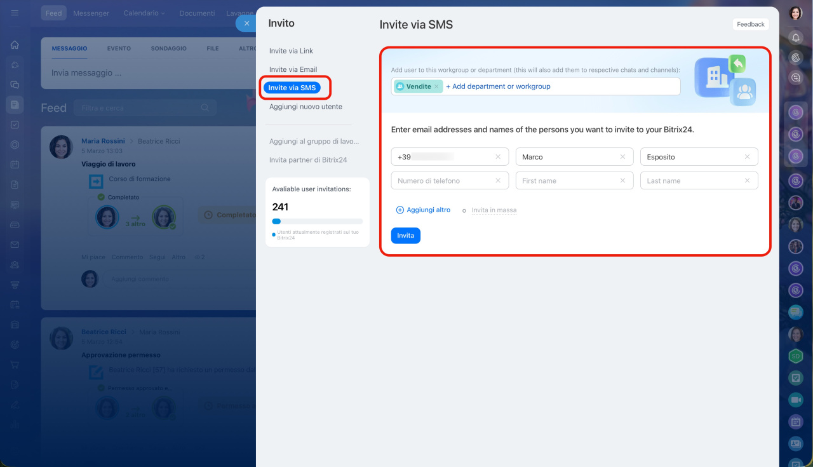Screen dimensions: 813x467
Task: Open the hamburger menu icon
Action: pos(15,13)
